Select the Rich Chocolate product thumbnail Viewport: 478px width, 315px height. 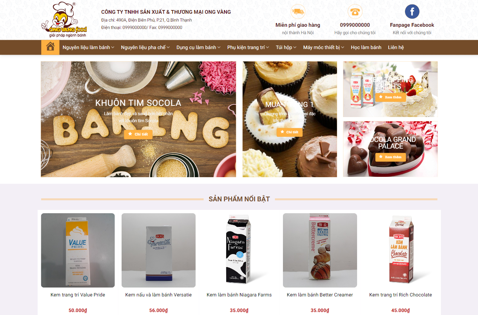point(400,250)
